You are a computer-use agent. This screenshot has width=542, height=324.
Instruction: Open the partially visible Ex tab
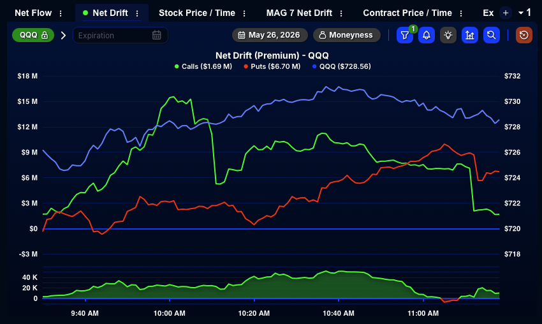488,13
